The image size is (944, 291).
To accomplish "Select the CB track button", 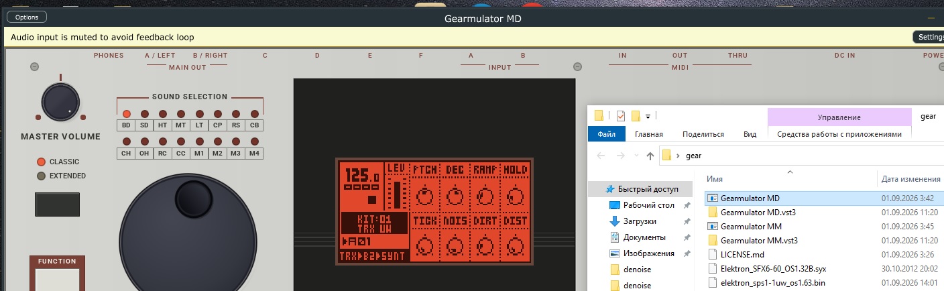I will click(255, 125).
